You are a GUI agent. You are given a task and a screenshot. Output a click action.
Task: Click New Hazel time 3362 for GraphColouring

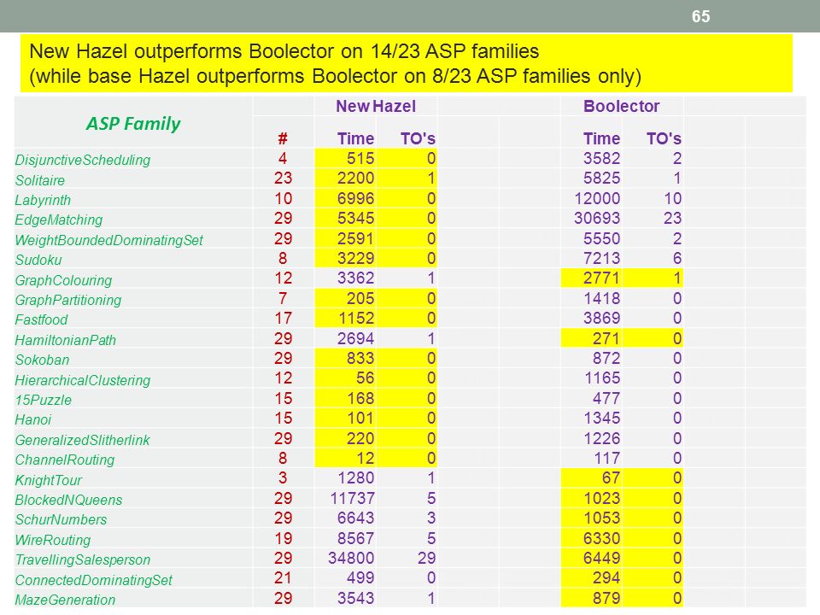[355, 278]
